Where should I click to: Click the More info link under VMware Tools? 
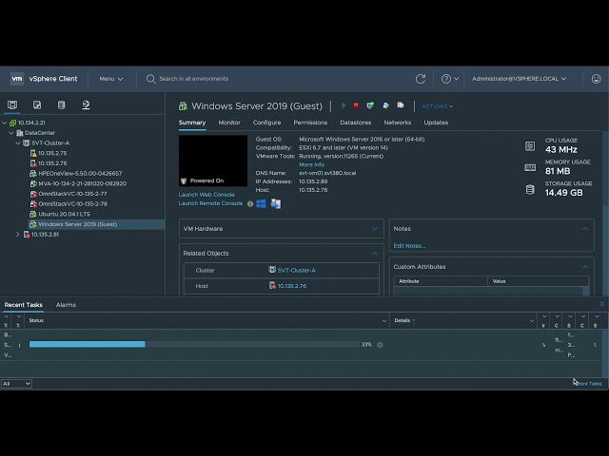pos(311,164)
